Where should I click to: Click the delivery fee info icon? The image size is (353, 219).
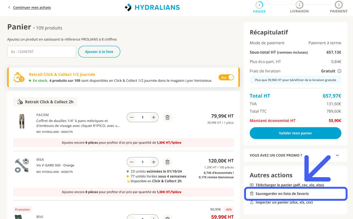(339, 71)
